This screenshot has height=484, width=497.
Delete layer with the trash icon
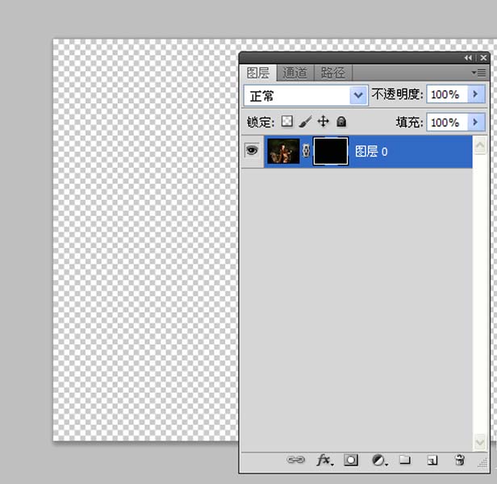click(460, 460)
